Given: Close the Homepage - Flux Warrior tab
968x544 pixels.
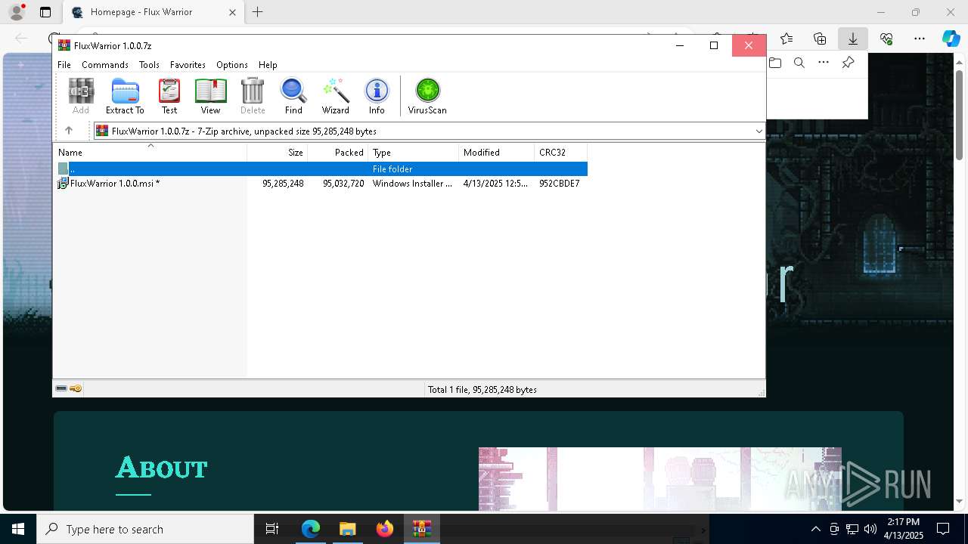Looking at the screenshot, I should pyautogui.click(x=233, y=12).
